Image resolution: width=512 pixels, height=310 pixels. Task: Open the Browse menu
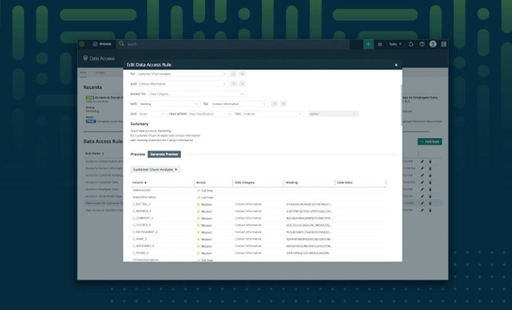point(102,44)
